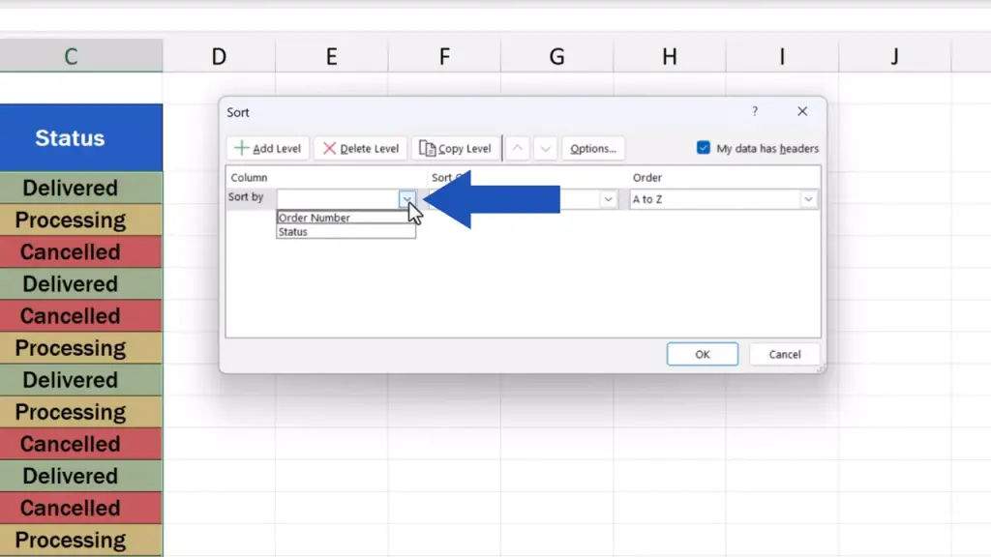The width and height of the screenshot is (991, 557).
Task: Click the OK button
Action: pyautogui.click(x=703, y=354)
